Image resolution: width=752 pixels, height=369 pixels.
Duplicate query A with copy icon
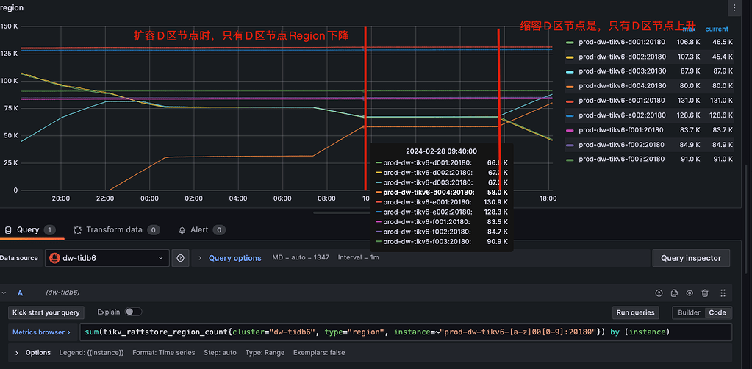[x=674, y=293]
